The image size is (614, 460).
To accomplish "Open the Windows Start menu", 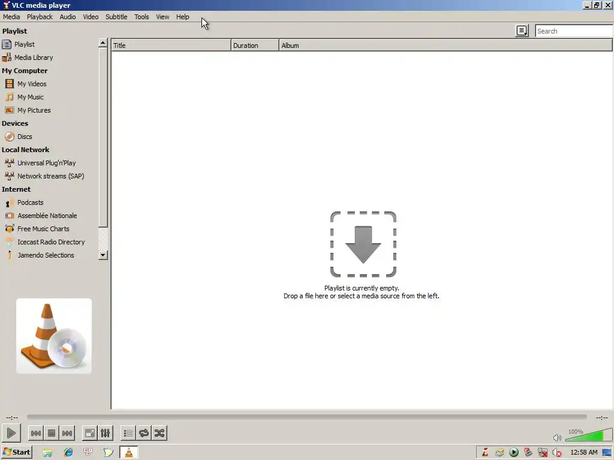I will click(16, 452).
